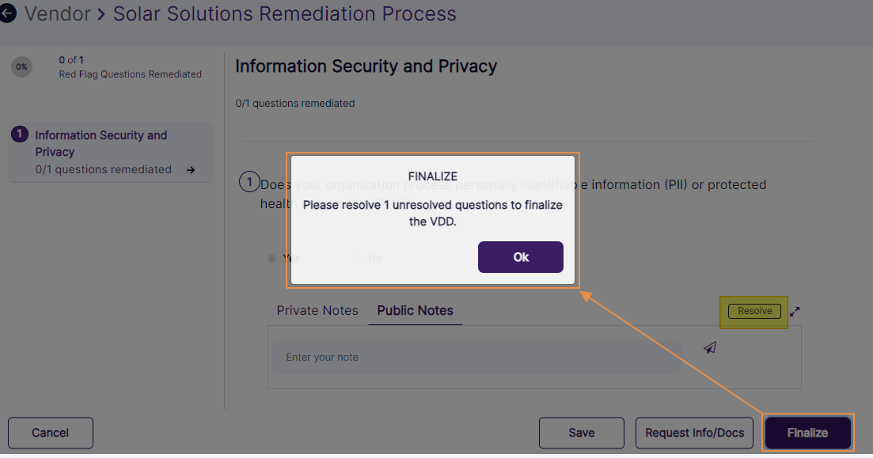Click the back arrow beside Vendor breadcrumb
This screenshot has width=873, height=458.
pyautogui.click(x=9, y=13)
